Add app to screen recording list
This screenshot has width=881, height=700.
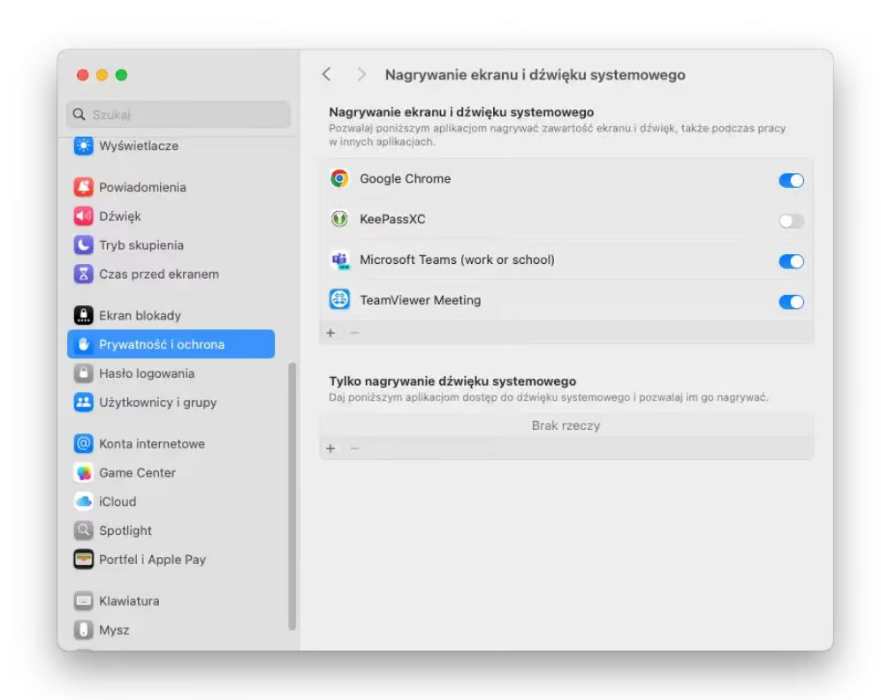point(331,333)
